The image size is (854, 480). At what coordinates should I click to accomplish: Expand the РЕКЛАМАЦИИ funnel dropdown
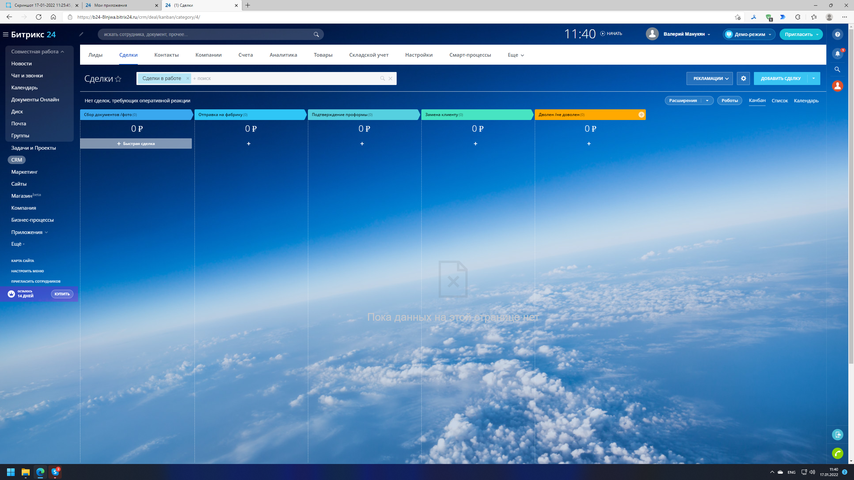(709, 79)
